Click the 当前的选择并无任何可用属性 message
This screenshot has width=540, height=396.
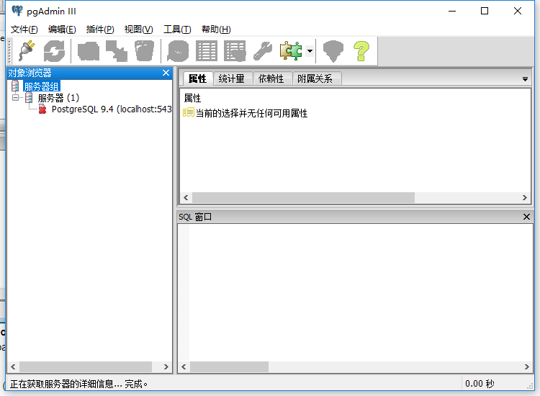click(251, 113)
